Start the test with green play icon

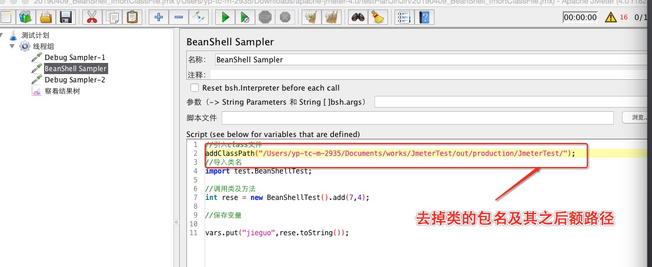click(225, 17)
